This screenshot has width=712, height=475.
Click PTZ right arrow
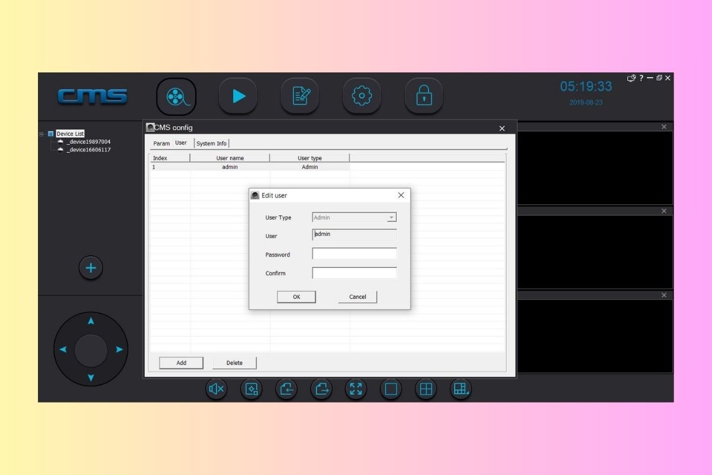[x=119, y=350]
